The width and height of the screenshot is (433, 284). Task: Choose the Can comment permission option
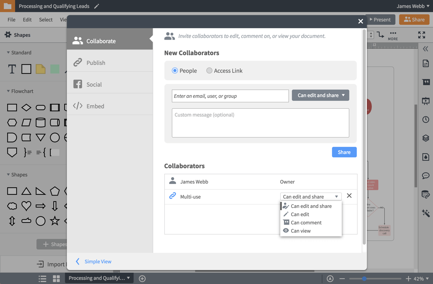pos(306,223)
